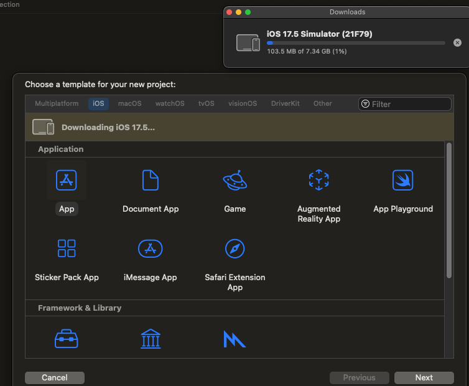The width and height of the screenshot is (469, 386).
Task: Click device icon in Downloading iOS 17.5 banner
Action: click(x=44, y=127)
